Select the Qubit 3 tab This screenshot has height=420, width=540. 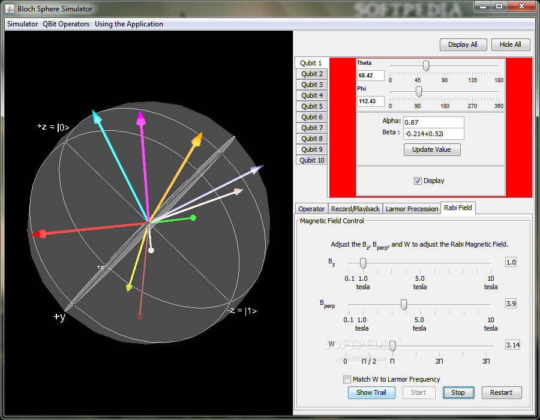pyautogui.click(x=311, y=85)
